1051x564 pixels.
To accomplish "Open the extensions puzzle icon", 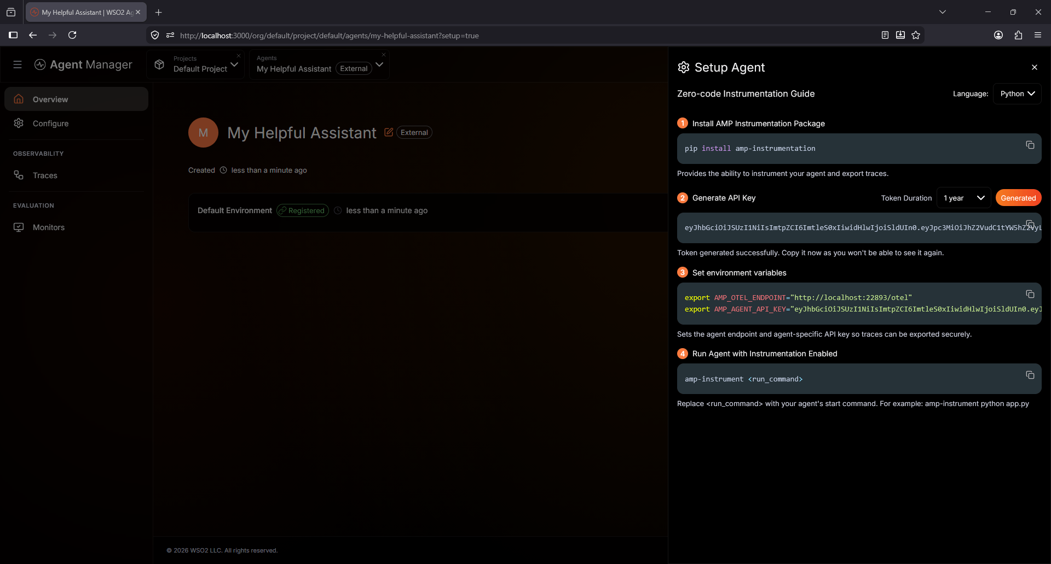I will coord(1018,35).
